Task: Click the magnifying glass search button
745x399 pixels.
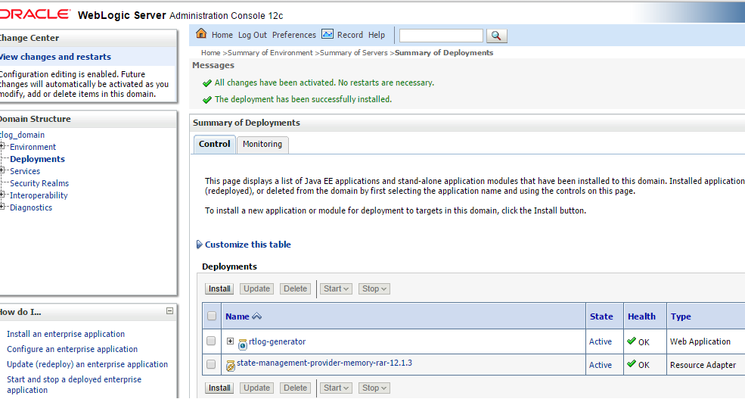Action: tap(496, 36)
